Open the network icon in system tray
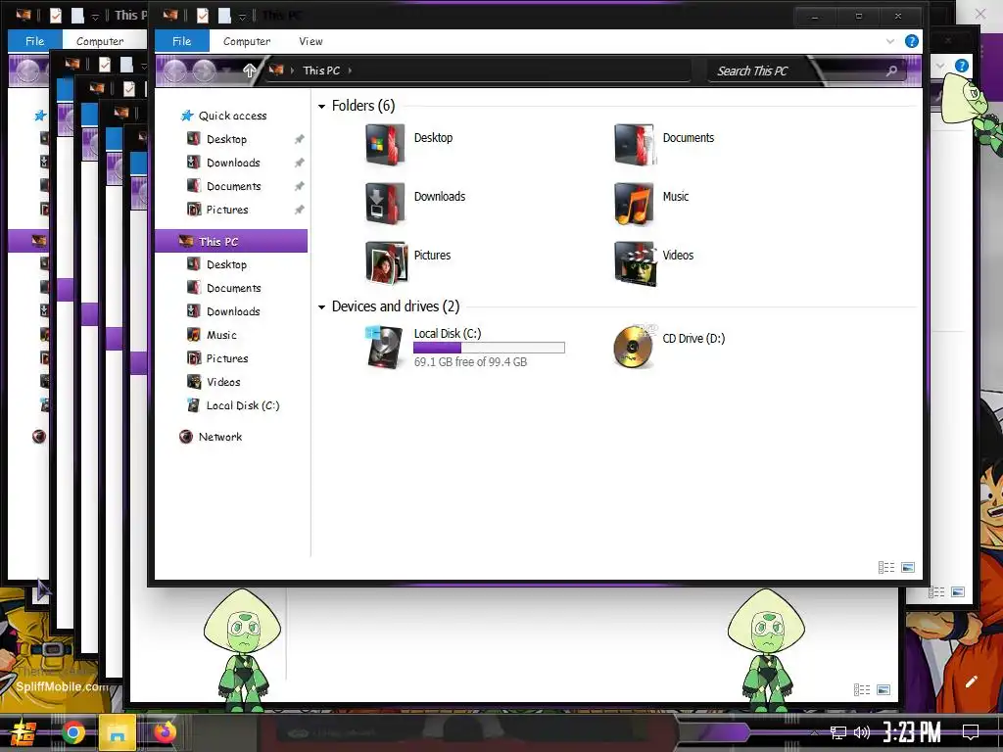The width and height of the screenshot is (1003, 752). pos(838,732)
